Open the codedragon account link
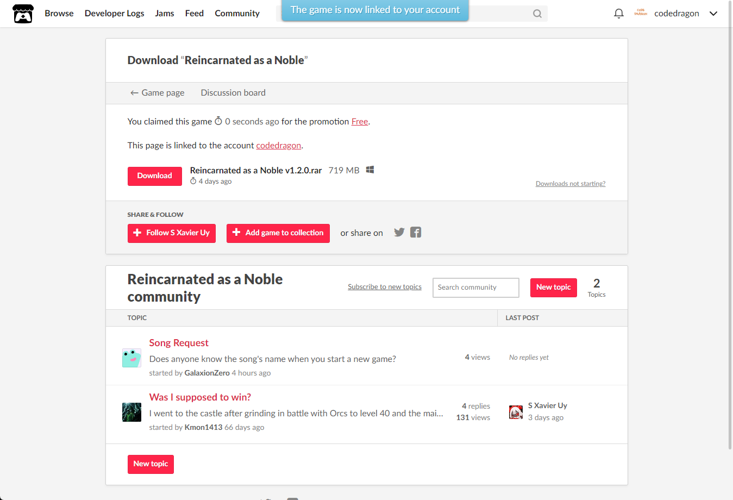 pos(279,146)
